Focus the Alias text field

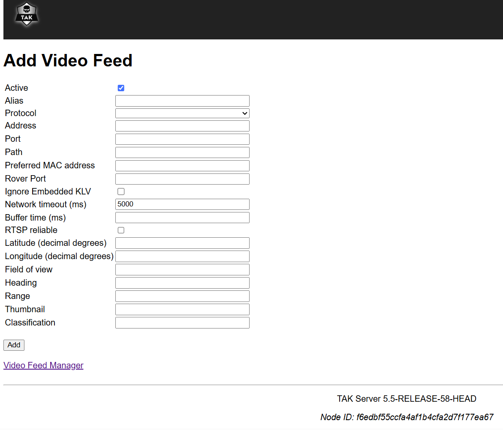coord(182,101)
